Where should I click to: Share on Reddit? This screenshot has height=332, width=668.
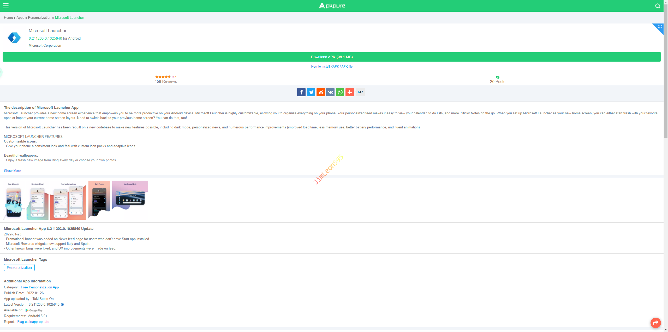[320, 92]
